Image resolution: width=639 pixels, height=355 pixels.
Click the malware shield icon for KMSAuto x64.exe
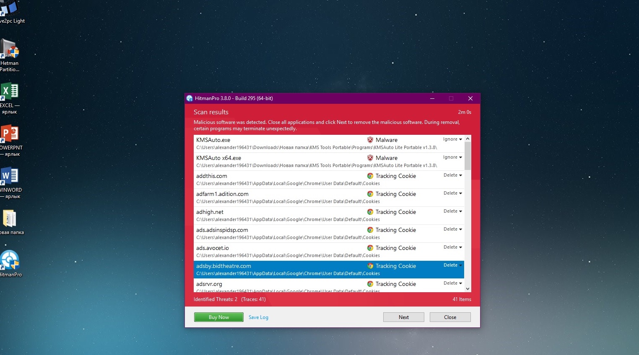[370, 158]
